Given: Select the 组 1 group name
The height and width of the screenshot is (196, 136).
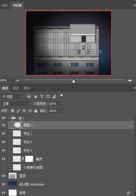Looking at the screenshot, I should click(x=21, y=118).
